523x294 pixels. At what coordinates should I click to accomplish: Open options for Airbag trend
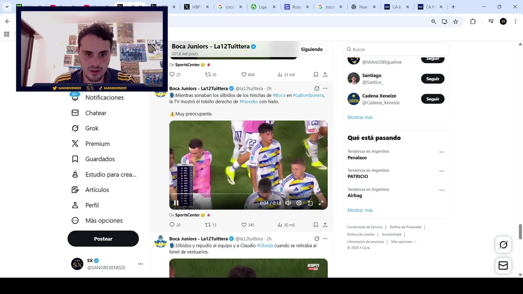pyautogui.click(x=441, y=190)
